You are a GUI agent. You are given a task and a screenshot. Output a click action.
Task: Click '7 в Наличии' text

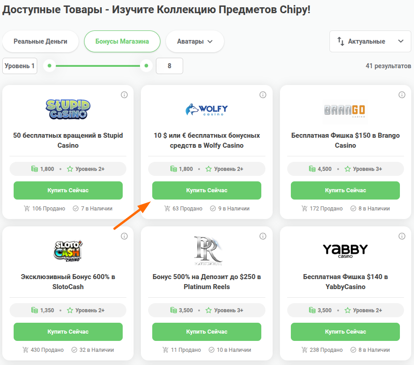point(97,209)
